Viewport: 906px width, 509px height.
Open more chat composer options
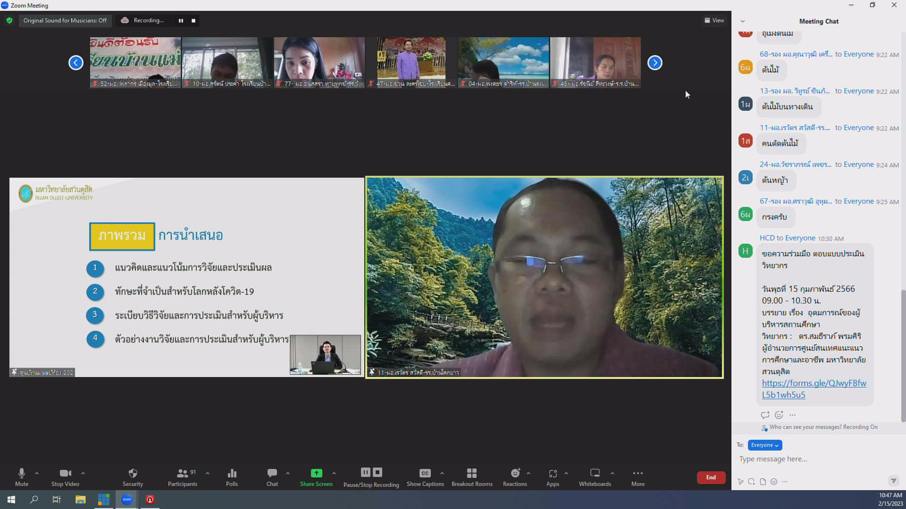coord(785,482)
